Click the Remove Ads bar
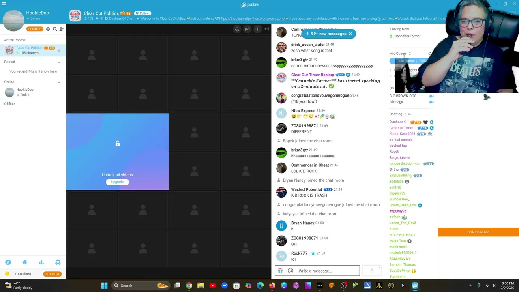The width and height of the screenshot is (519, 292). pos(478,232)
